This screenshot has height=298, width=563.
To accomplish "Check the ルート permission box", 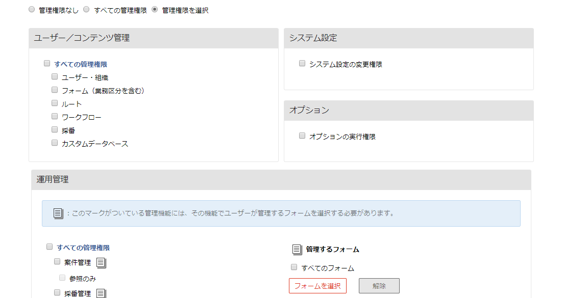I will 55,103.
